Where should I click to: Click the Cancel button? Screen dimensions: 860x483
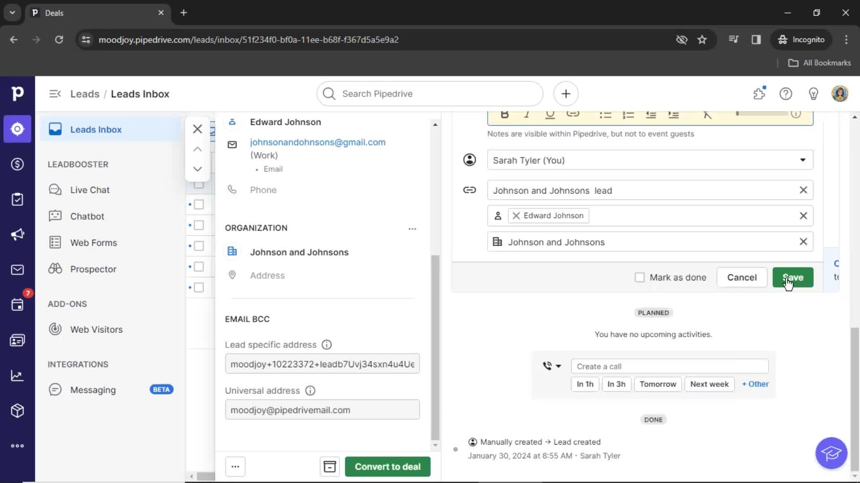click(742, 277)
